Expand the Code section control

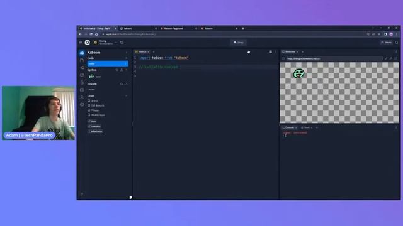tap(126, 58)
